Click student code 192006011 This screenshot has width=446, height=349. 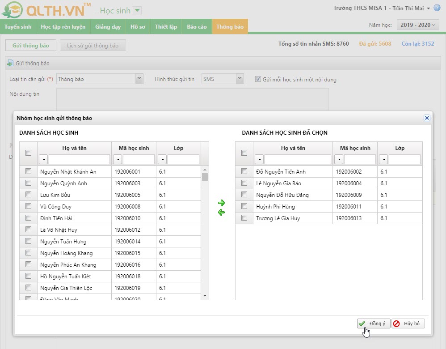[x=349, y=207]
